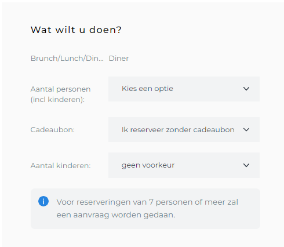The image size is (284, 247).
Task: Click the truncated 'Brunch/Lunch/Din...' label
Action: 67,59
